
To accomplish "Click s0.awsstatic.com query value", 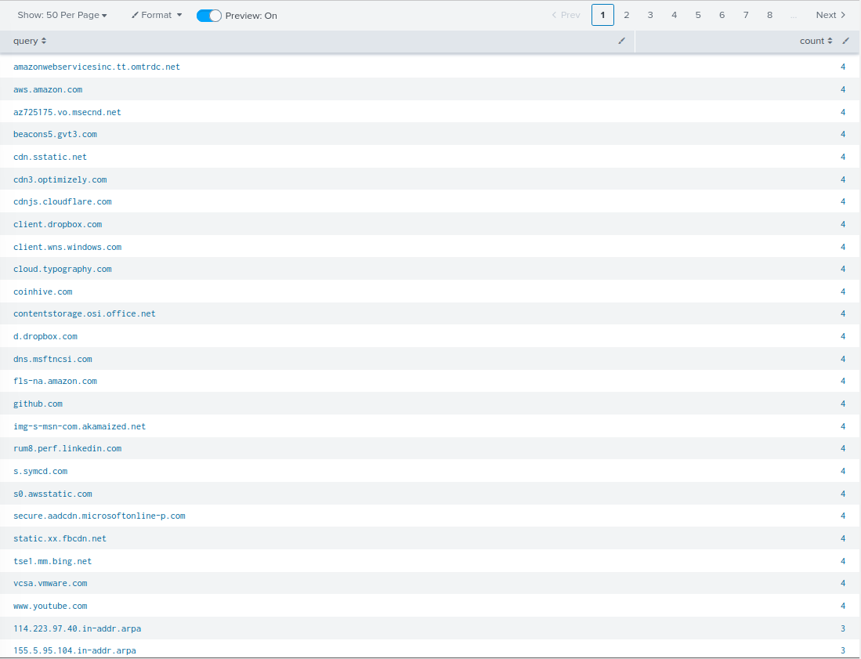I will pos(52,494).
